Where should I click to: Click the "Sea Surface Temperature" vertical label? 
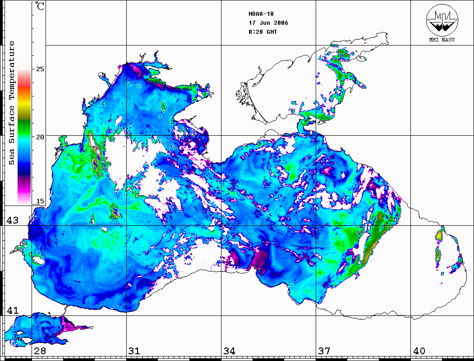(x=11, y=103)
